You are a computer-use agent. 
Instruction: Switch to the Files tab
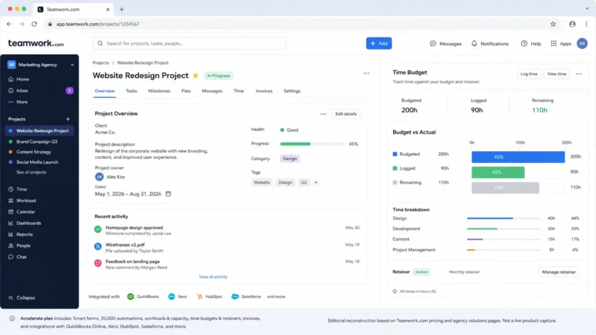coord(186,91)
